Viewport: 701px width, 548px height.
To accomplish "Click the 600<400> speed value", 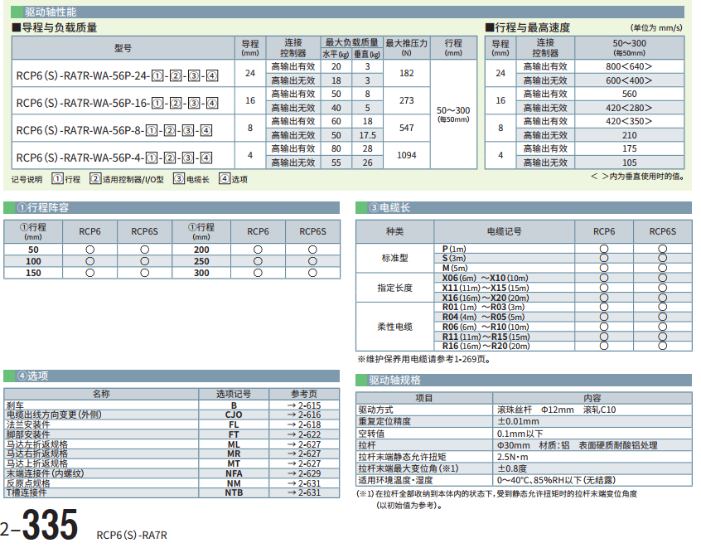I will coord(629,80).
